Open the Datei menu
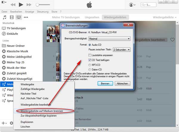 pos(4,12)
